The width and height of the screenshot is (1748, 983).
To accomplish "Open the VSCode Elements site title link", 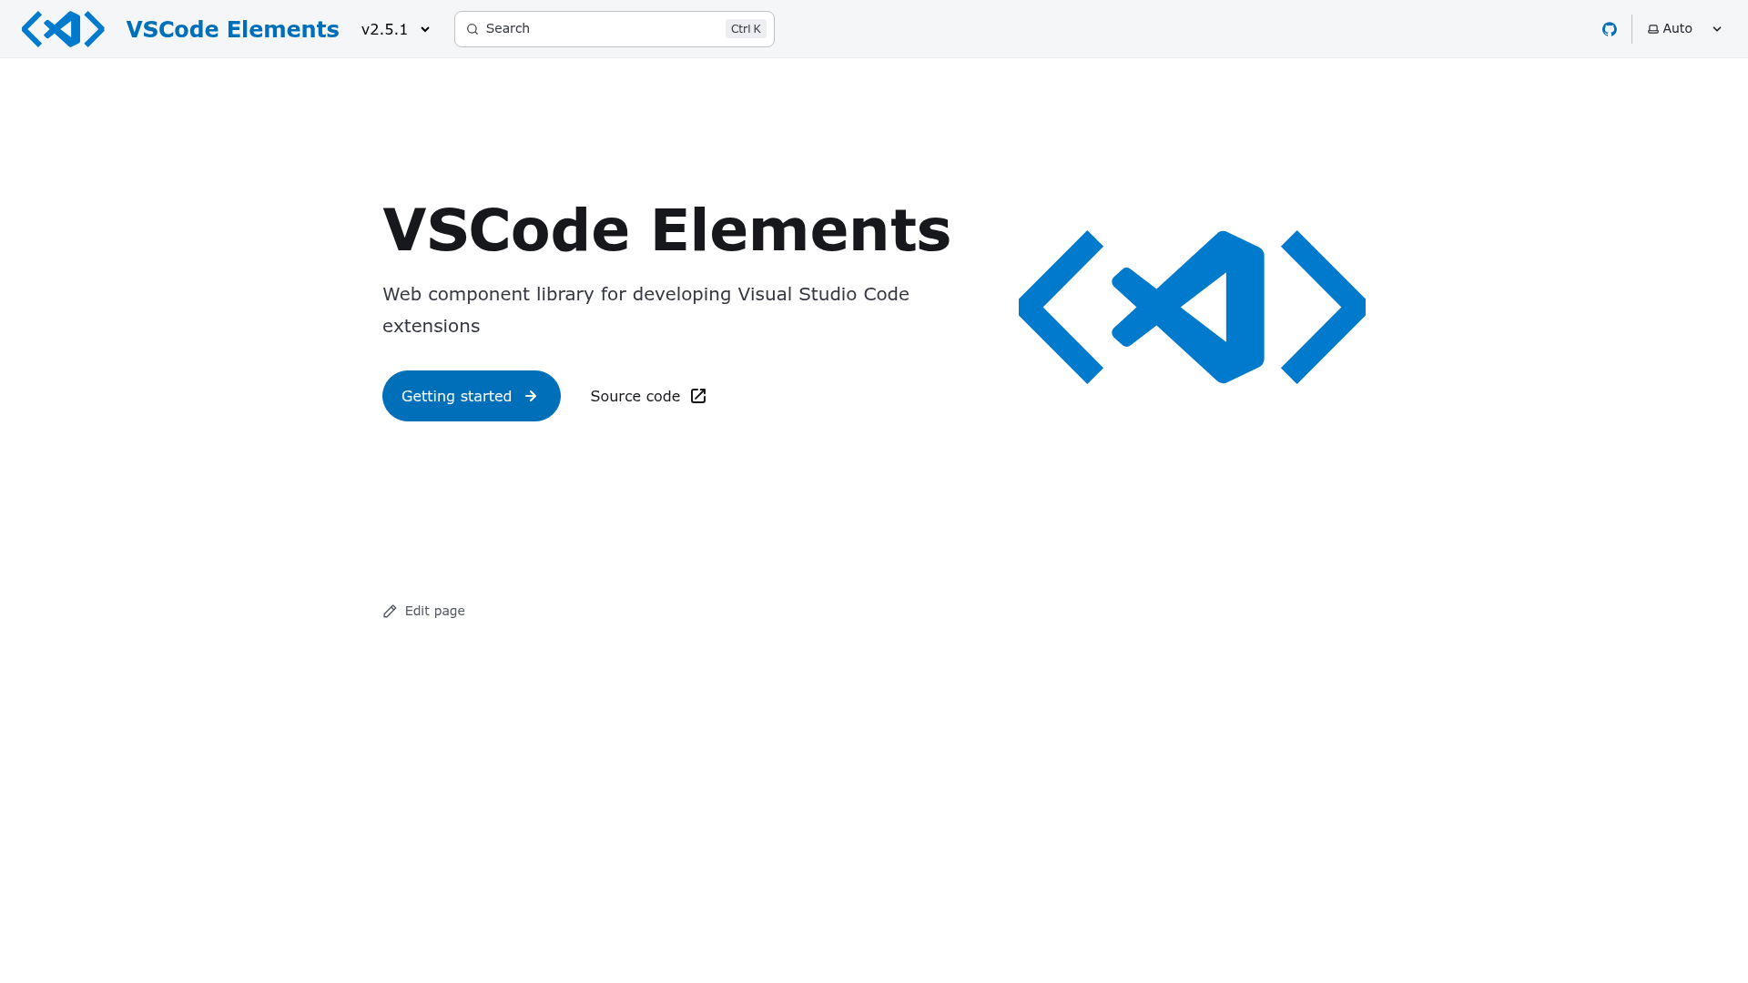I will [x=232, y=29].
